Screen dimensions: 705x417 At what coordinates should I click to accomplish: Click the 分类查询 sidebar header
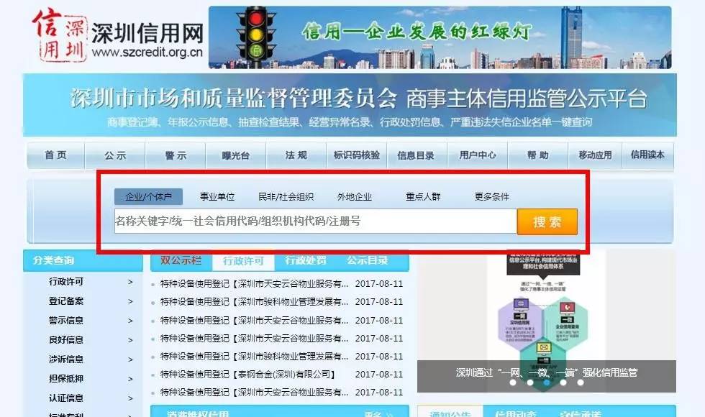(x=83, y=260)
